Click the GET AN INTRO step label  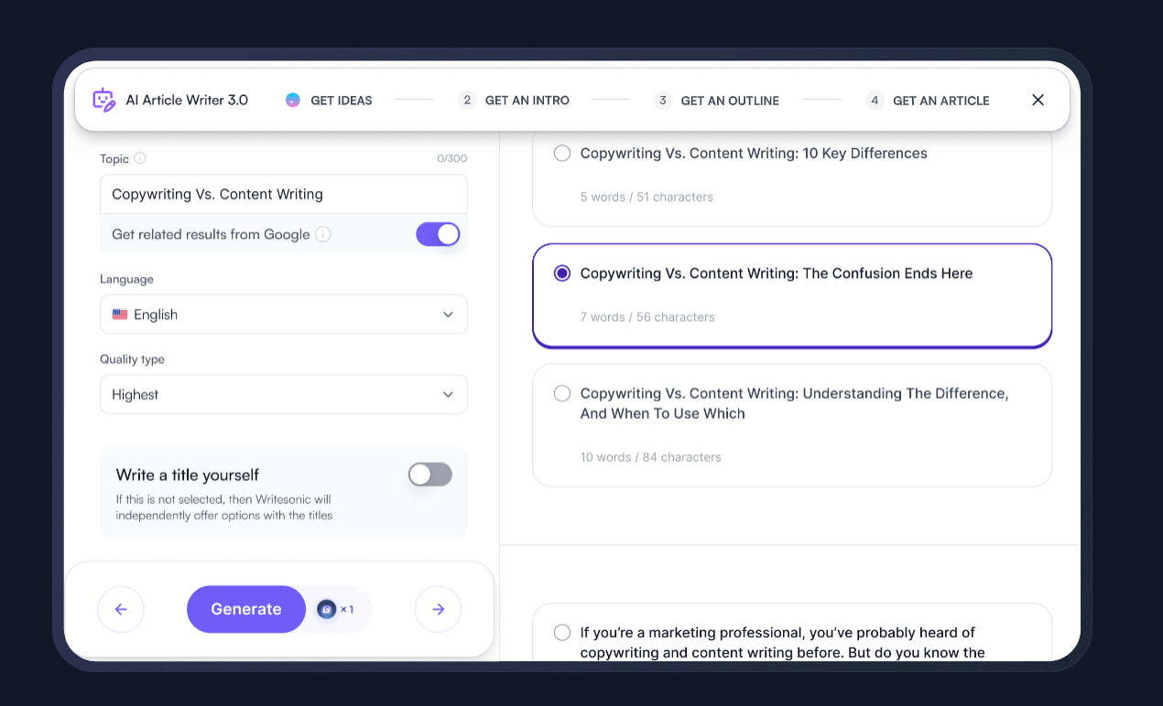(527, 100)
